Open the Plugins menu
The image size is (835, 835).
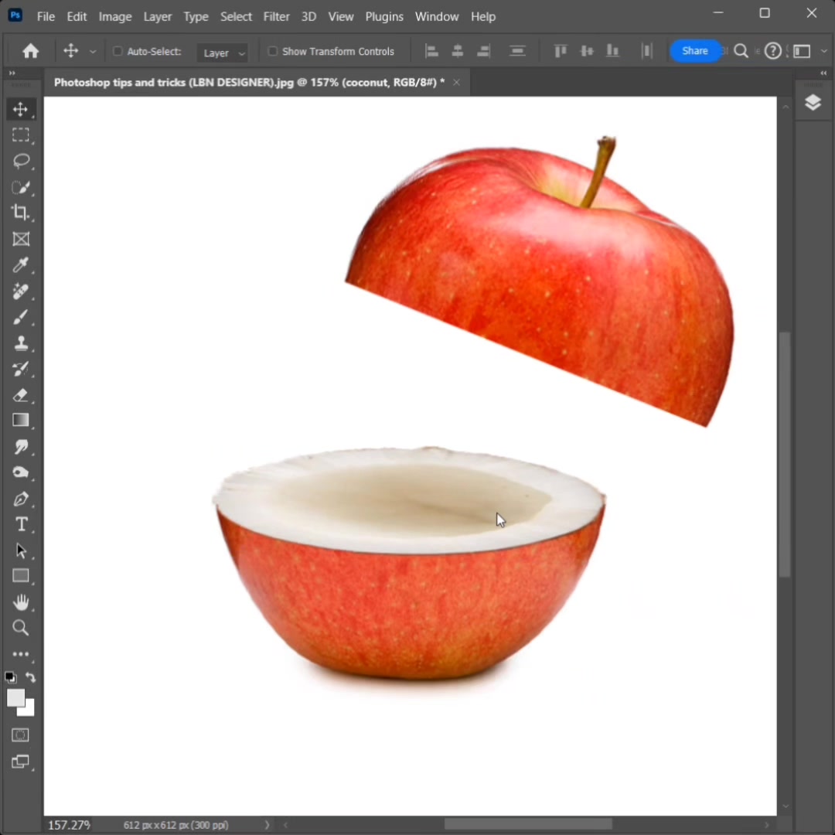384,16
